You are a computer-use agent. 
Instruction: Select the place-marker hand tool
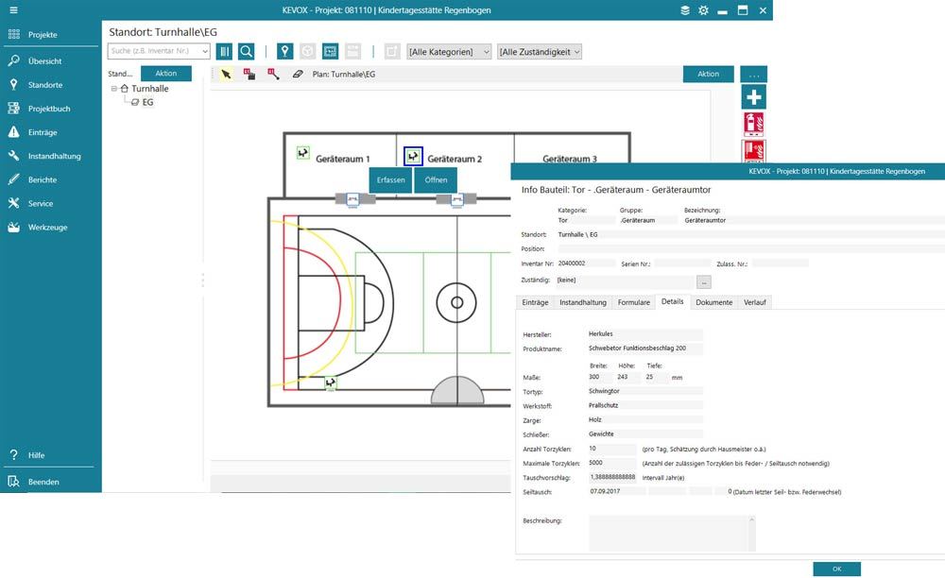pyautogui.click(x=249, y=74)
